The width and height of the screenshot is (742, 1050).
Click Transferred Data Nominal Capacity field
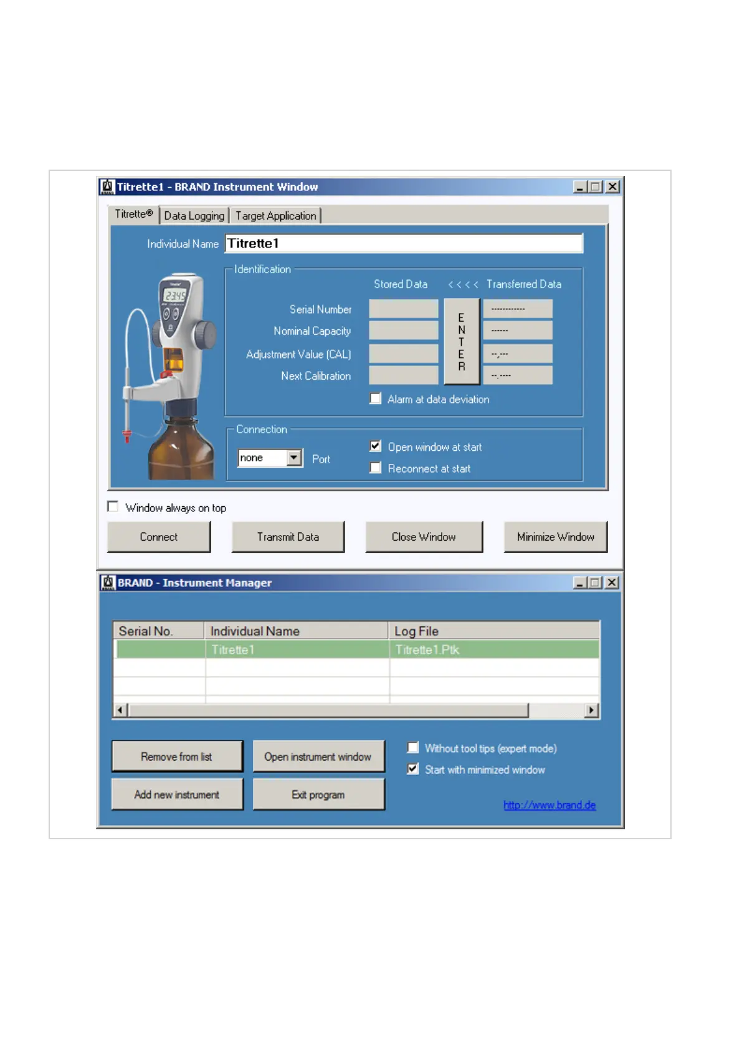click(518, 330)
